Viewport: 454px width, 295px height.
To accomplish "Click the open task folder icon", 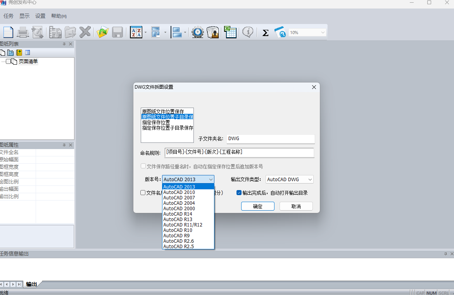I will tap(102, 32).
